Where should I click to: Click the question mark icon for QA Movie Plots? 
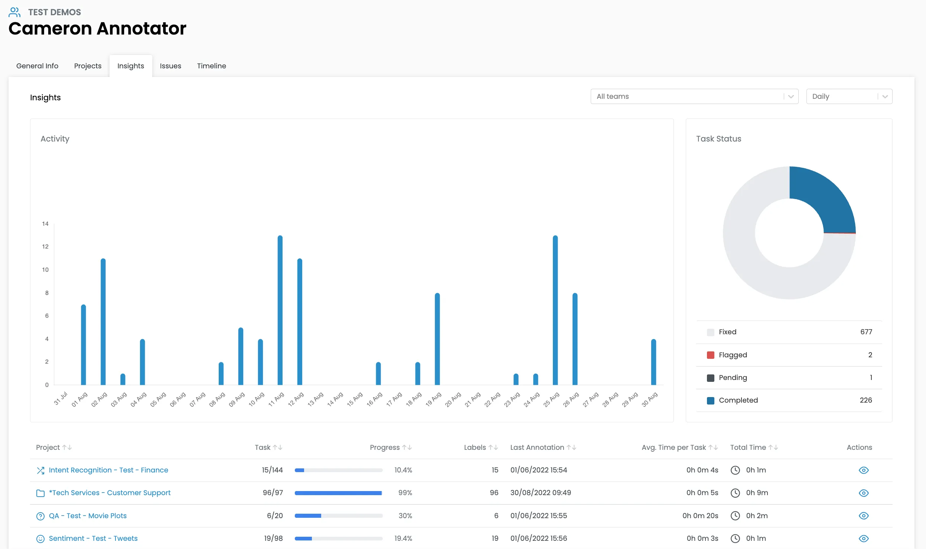(x=40, y=516)
